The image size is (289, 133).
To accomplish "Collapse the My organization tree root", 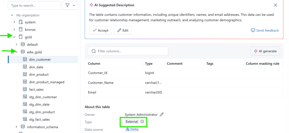I will pyautogui.click(x=12, y=15).
